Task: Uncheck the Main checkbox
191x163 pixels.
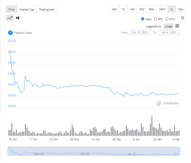Action: [142, 19]
